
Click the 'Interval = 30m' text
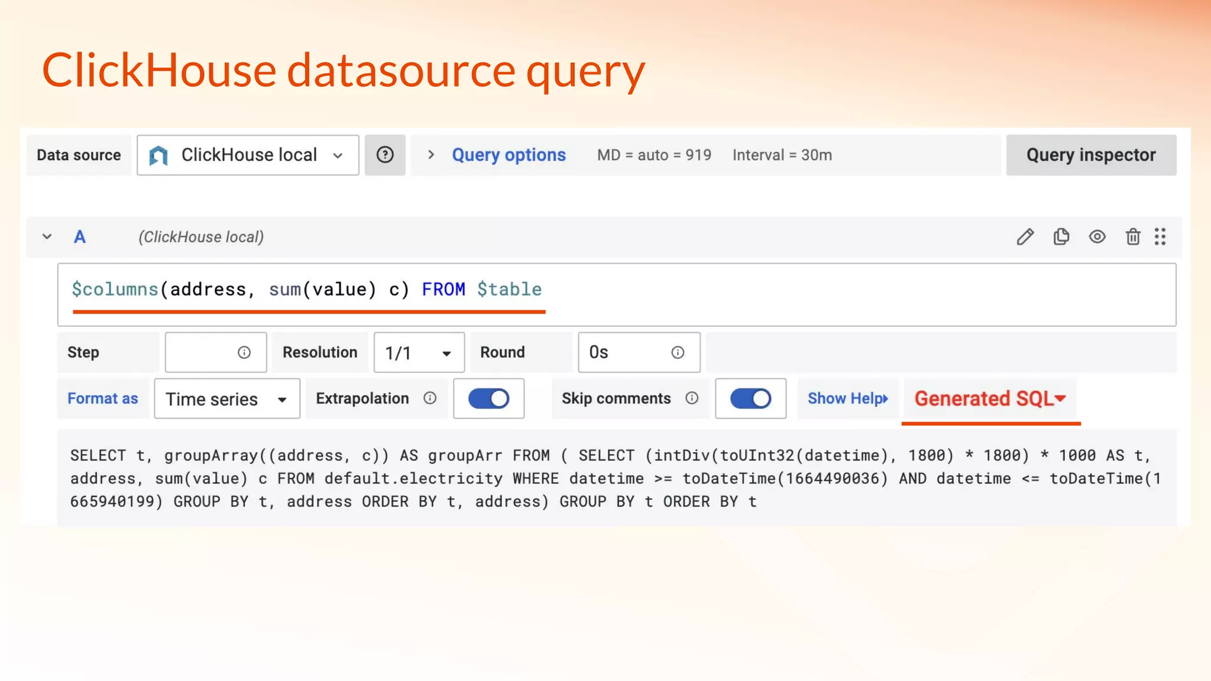tap(782, 155)
